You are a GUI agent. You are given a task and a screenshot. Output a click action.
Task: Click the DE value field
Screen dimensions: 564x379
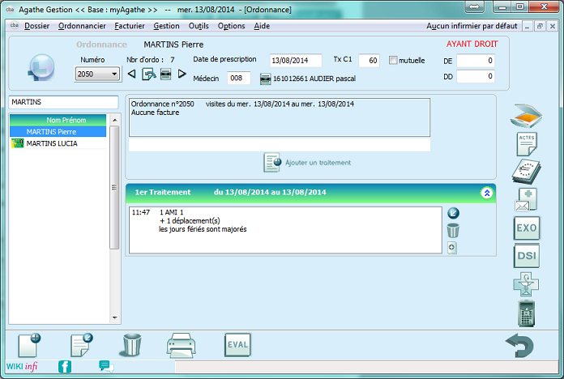(476, 61)
